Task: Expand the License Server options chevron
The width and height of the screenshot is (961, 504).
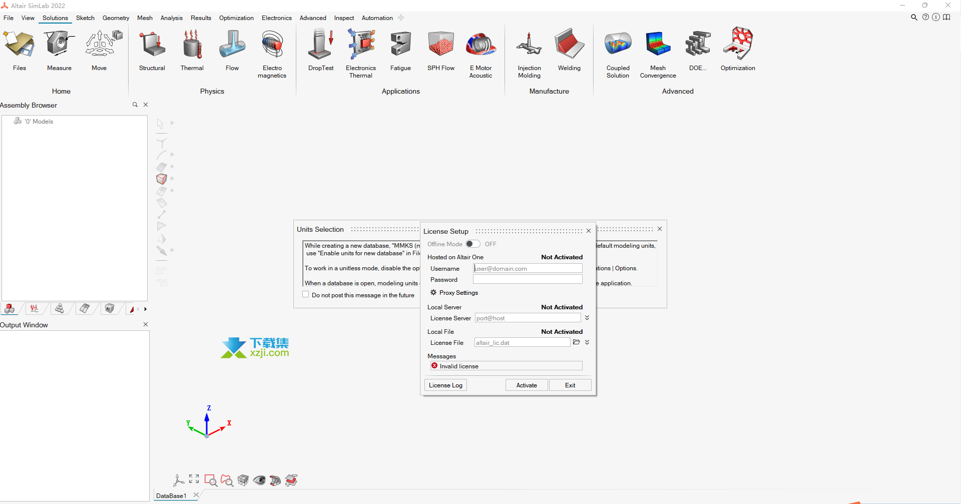Action: point(587,318)
